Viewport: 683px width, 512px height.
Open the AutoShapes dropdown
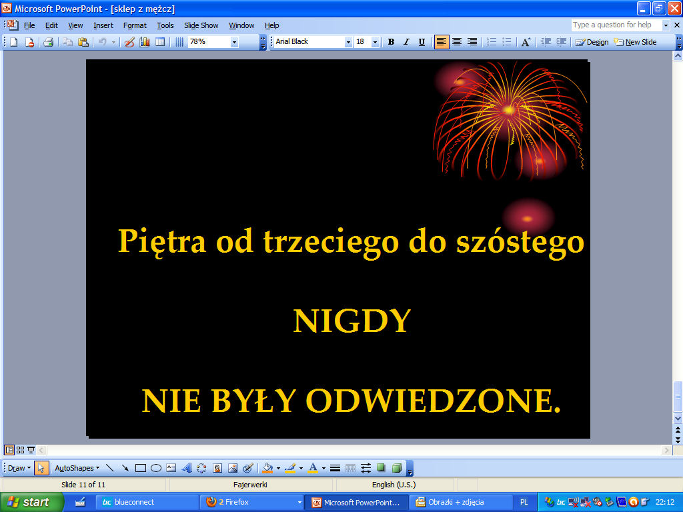coord(77,468)
